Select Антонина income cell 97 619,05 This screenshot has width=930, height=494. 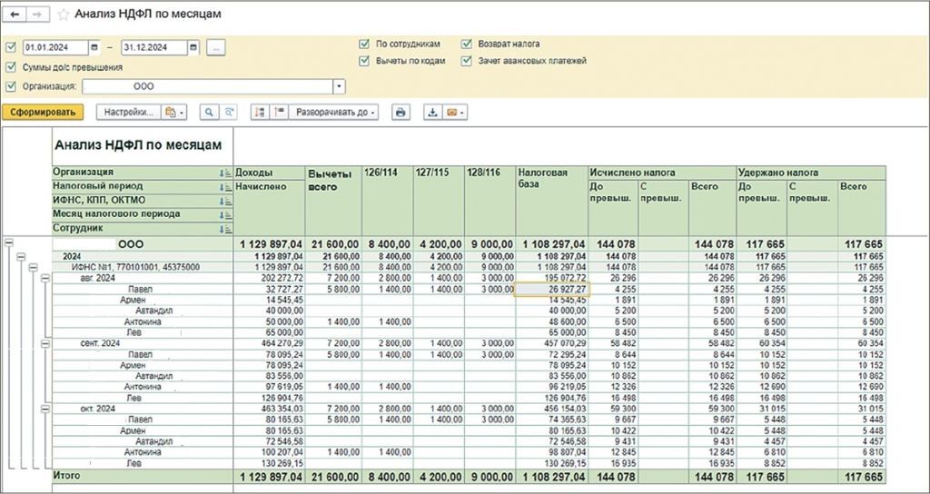coord(269,387)
